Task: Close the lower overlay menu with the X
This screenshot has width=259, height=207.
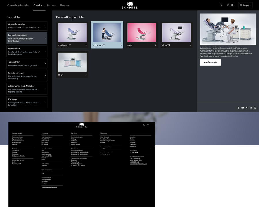Action: 148,125
